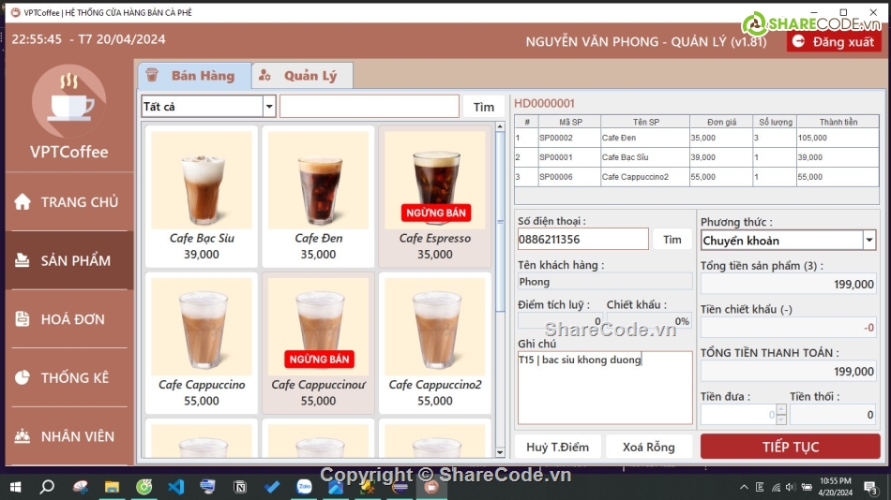Click the product search Tìm button

pyautogui.click(x=484, y=107)
